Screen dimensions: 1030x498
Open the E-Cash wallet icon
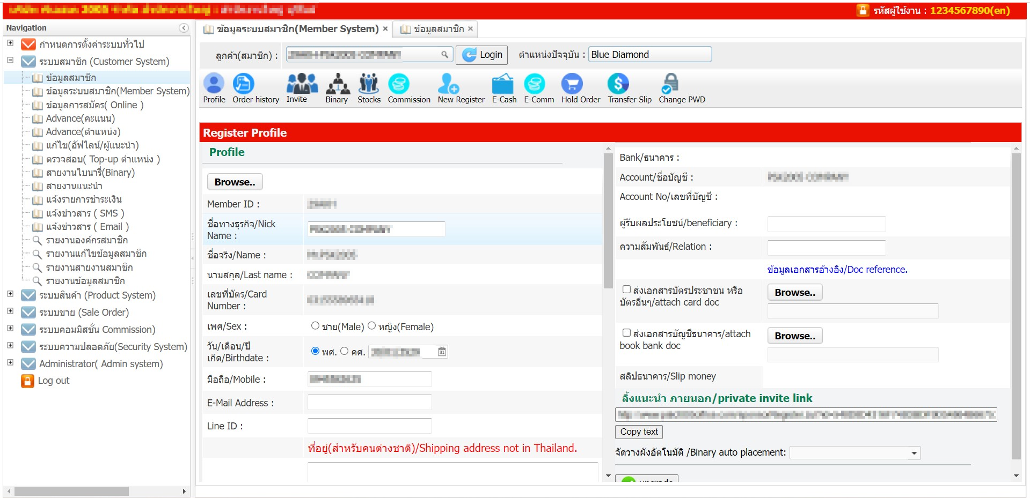tap(503, 84)
